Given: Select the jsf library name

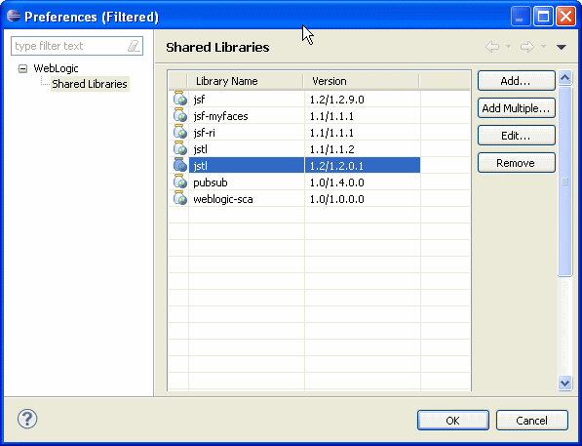Looking at the screenshot, I should [199, 100].
